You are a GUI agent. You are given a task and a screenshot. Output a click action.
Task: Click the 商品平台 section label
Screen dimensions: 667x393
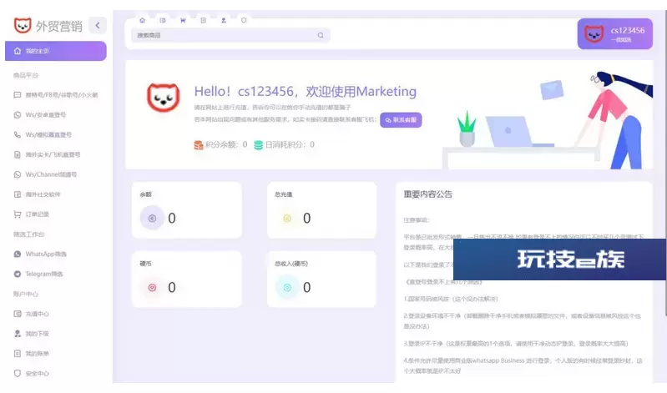pos(26,75)
